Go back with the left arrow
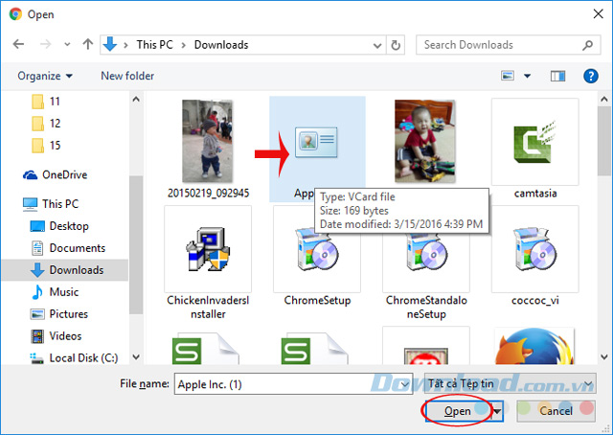613x435 pixels. [x=18, y=44]
